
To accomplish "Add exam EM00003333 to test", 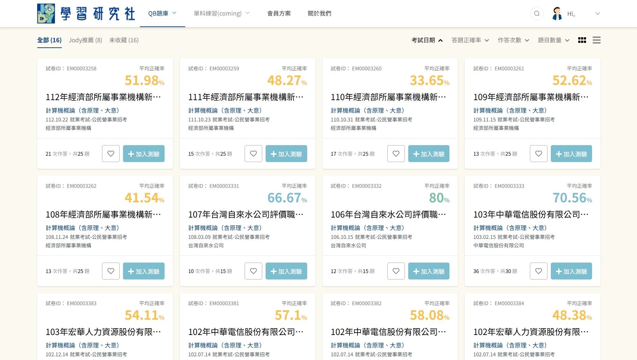I will (x=571, y=271).
